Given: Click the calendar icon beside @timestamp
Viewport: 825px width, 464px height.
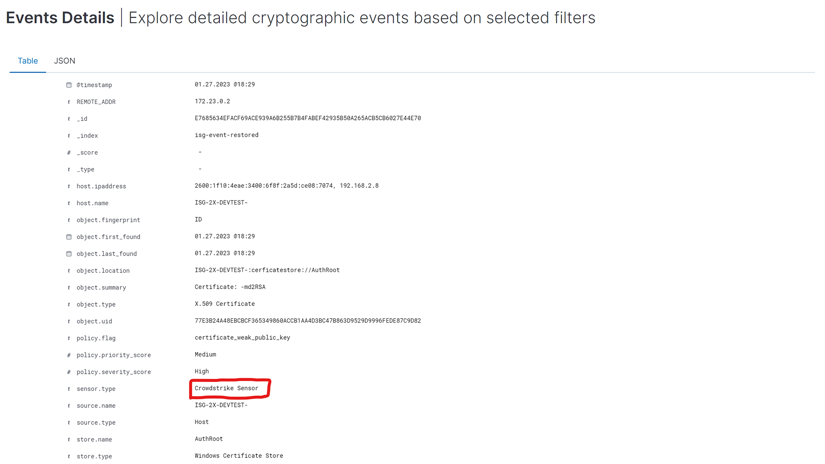Looking at the screenshot, I should [69, 85].
